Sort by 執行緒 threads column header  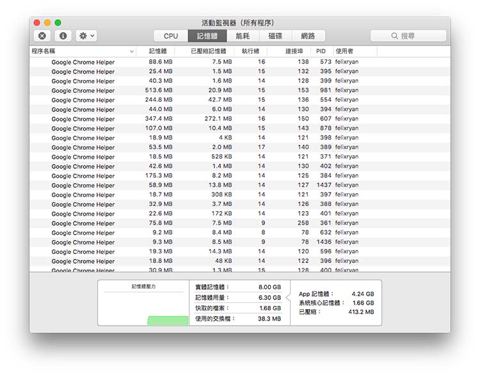(x=250, y=51)
